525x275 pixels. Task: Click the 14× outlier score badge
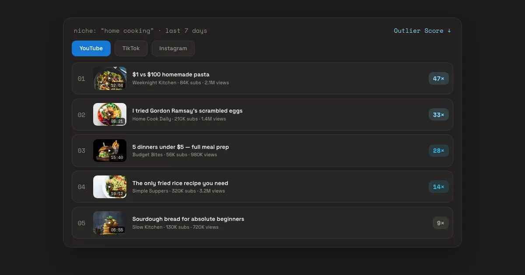pyautogui.click(x=438, y=187)
